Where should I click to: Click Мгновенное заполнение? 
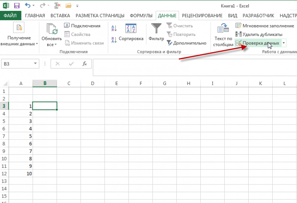(265, 26)
